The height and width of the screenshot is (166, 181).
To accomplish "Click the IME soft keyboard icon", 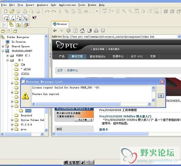I will (91, 163).
